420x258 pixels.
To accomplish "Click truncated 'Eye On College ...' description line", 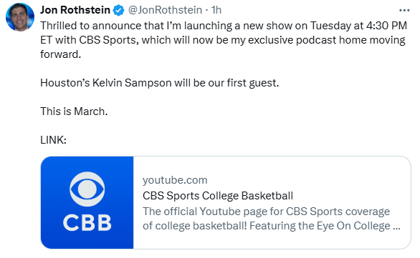I will (272, 226).
